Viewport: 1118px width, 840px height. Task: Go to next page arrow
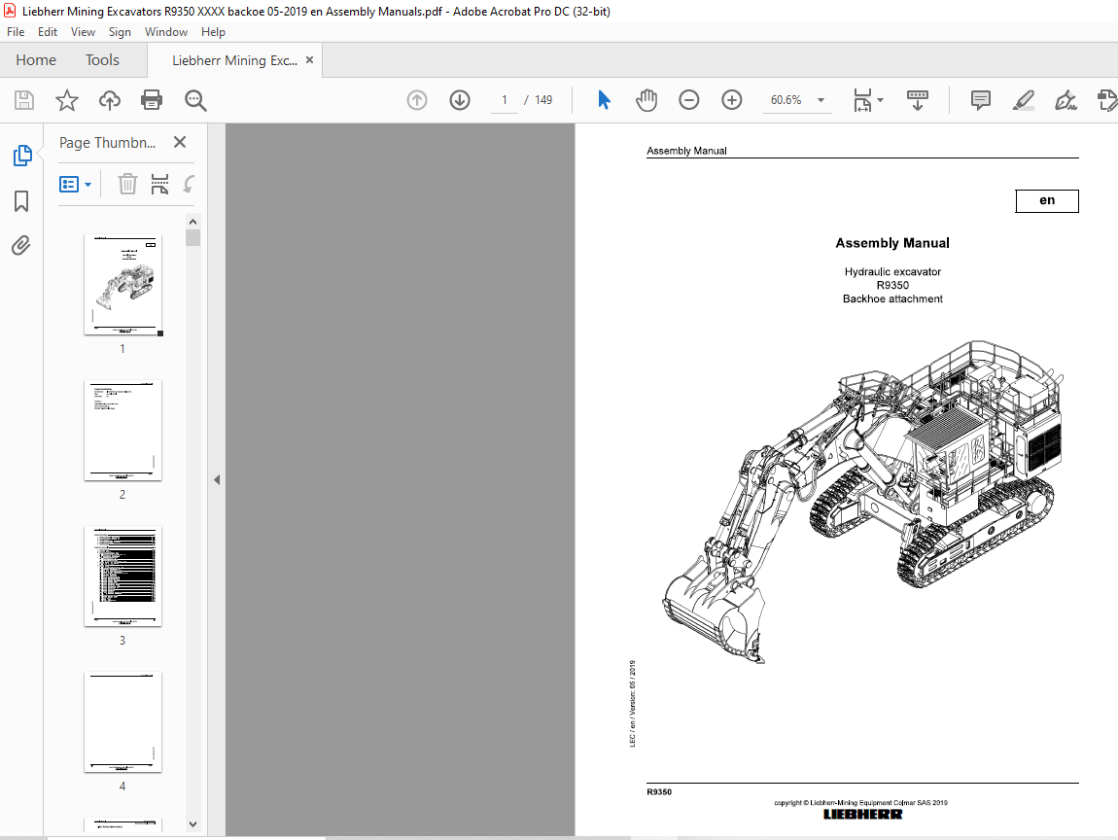click(x=460, y=100)
